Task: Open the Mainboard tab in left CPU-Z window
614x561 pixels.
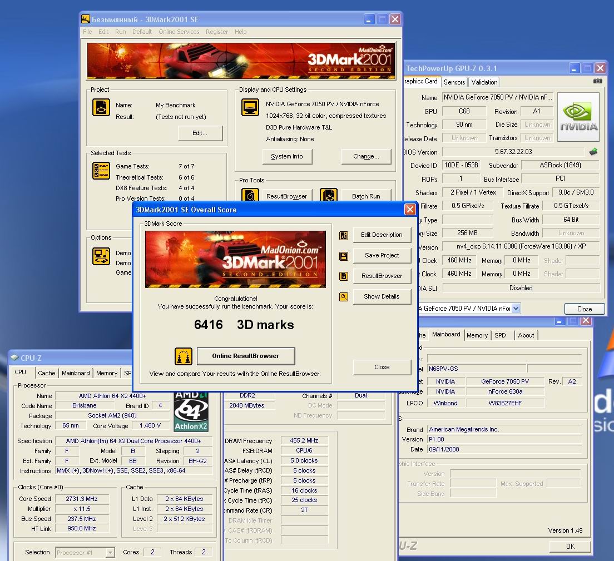Action: (76, 373)
